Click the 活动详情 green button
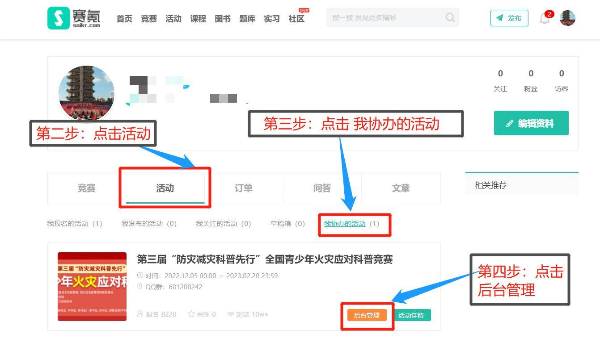600x355 pixels. pyautogui.click(x=411, y=315)
